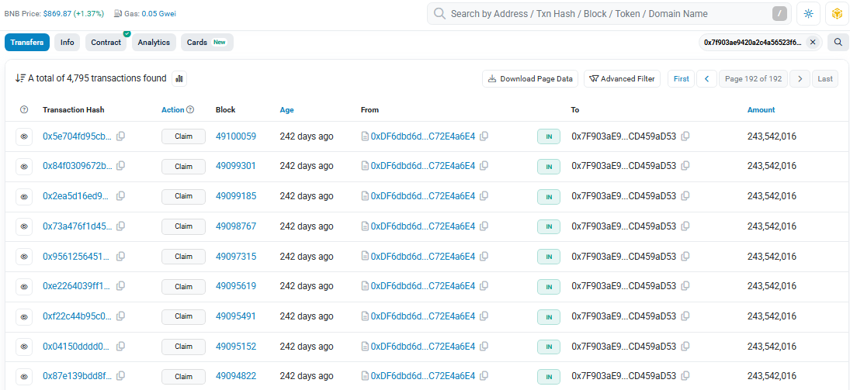The height and width of the screenshot is (390, 850).
Task: Click the Action column header
Action: click(x=173, y=109)
